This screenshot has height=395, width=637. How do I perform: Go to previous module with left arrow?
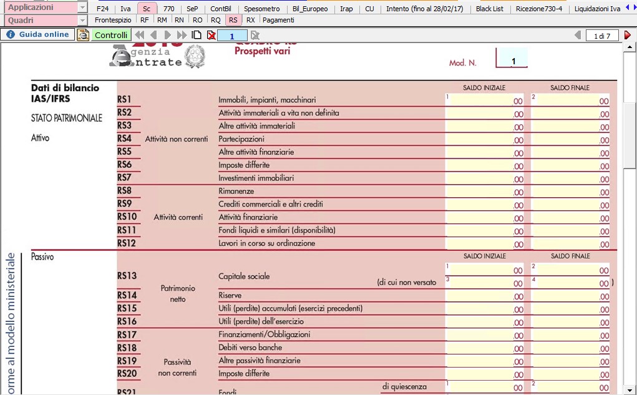[153, 36]
